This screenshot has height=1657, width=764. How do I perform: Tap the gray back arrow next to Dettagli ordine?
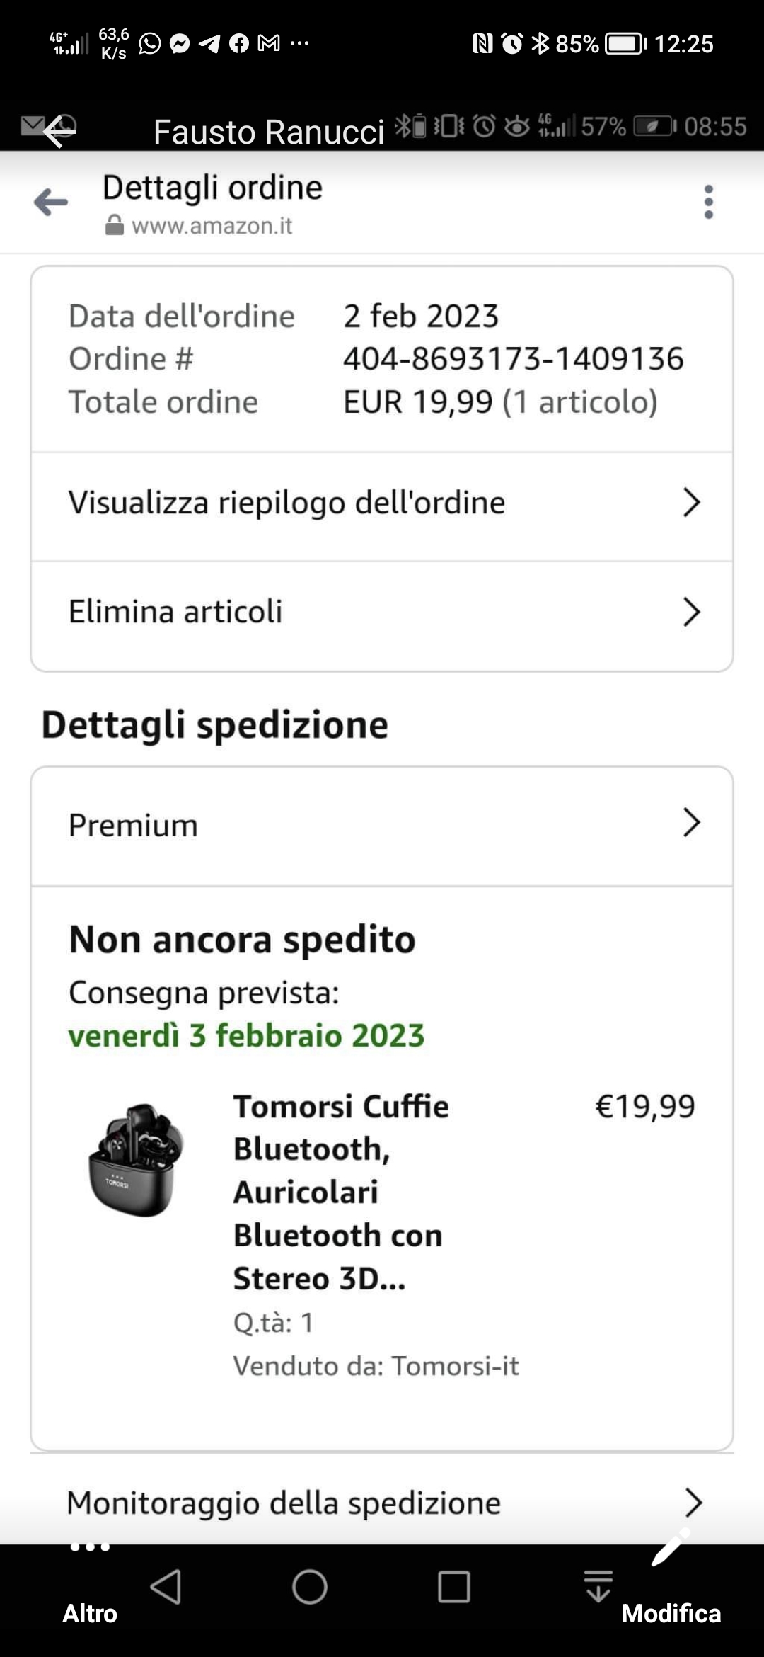click(51, 203)
